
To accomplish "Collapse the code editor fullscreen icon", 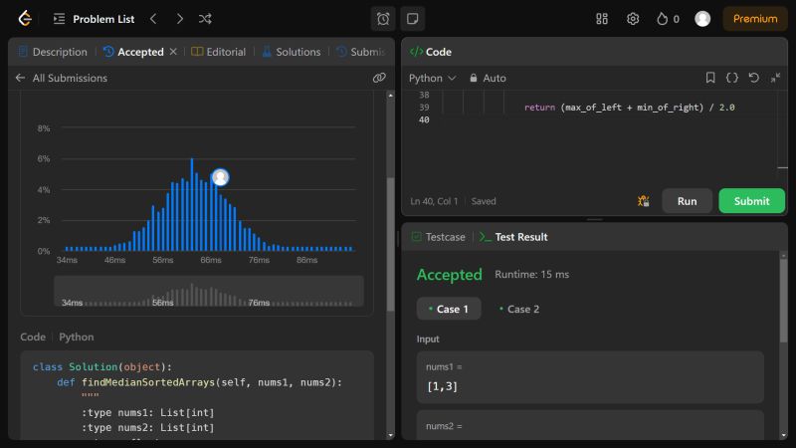I will (x=775, y=78).
